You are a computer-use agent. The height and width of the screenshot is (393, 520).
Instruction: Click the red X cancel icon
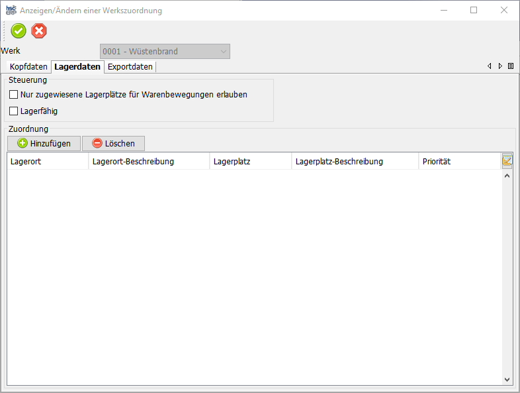(x=39, y=31)
